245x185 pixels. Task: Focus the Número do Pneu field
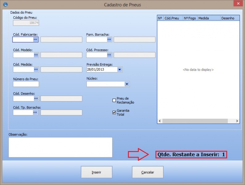coord(26,84)
